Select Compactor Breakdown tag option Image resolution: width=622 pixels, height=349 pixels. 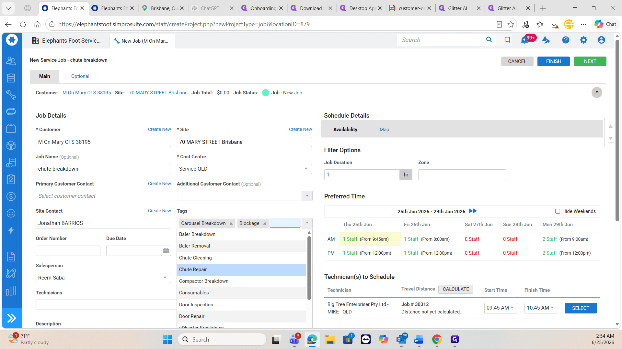pos(241,281)
